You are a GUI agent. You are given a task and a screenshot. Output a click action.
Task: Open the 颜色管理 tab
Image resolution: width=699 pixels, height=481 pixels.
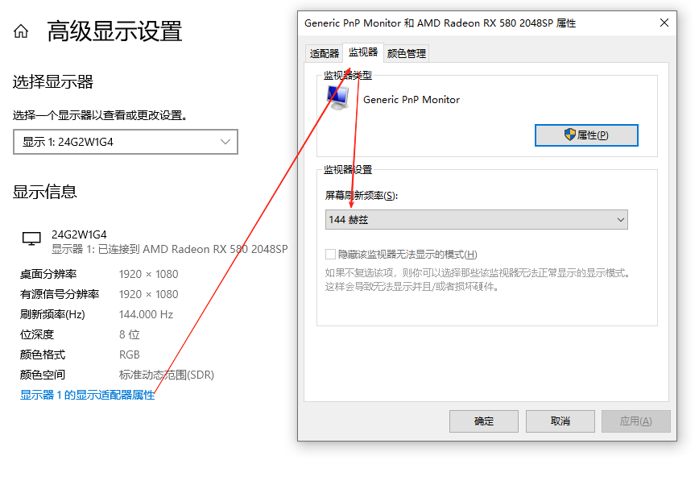tap(406, 53)
